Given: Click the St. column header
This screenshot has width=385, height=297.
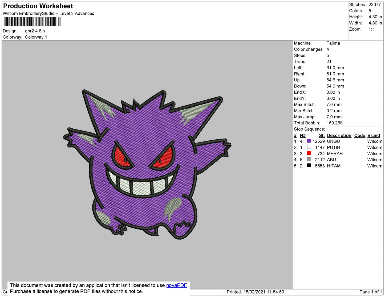Looking at the screenshot, I should [x=322, y=135].
